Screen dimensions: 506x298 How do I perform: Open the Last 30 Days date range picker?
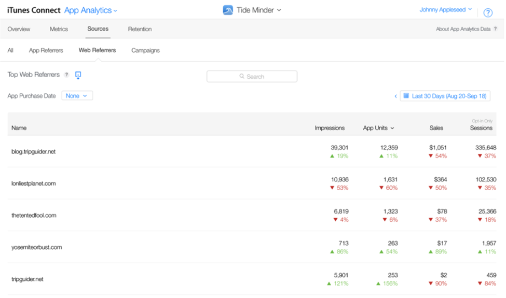[445, 96]
